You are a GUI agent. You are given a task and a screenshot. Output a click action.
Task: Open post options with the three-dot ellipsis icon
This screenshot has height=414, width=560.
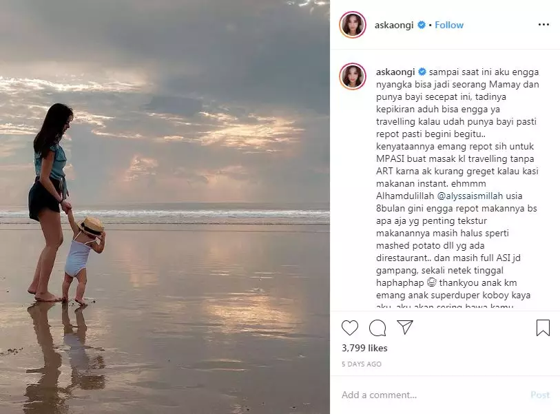(545, 25)
